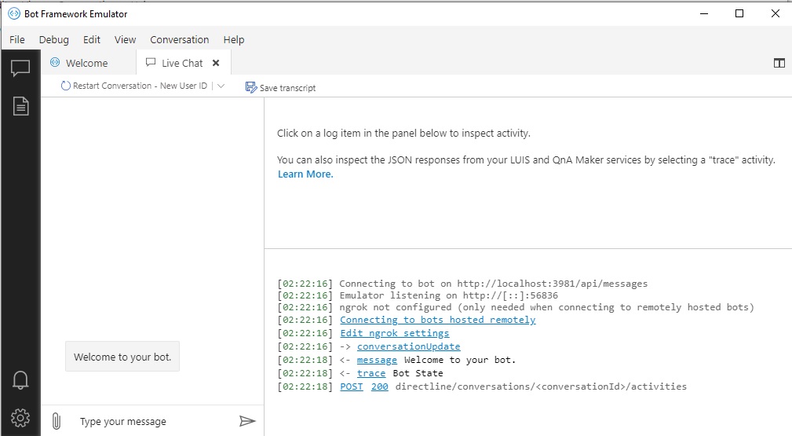The height and width of the screenshot is (436, 792).
Task: Show notifications with the bell icon
Action: click(x=20, y=380)
